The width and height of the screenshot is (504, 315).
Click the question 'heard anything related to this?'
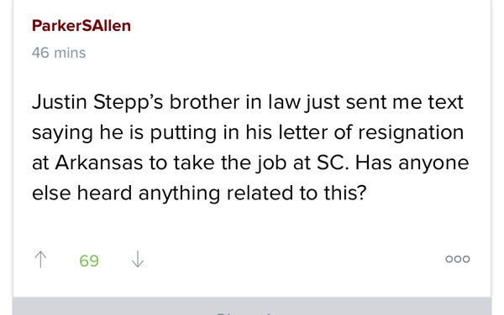tap(222, 194)
